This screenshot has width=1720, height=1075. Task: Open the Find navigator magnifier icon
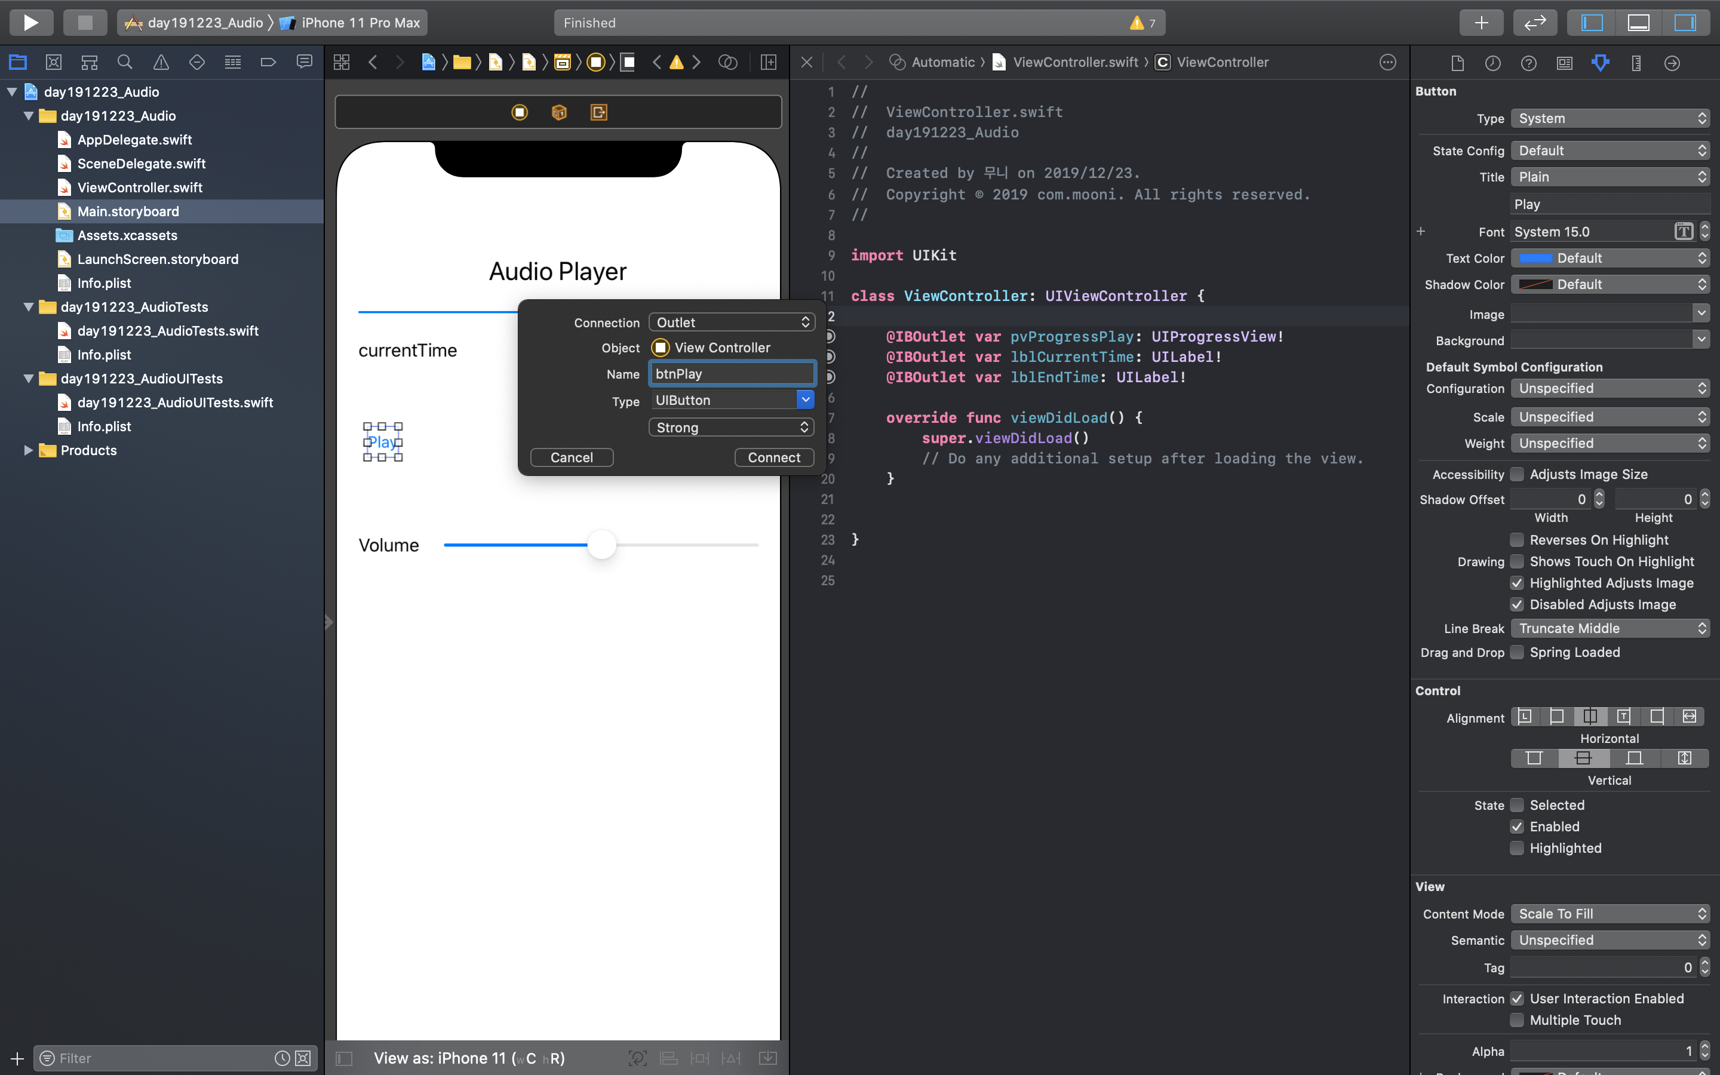[x=125, y=63]
